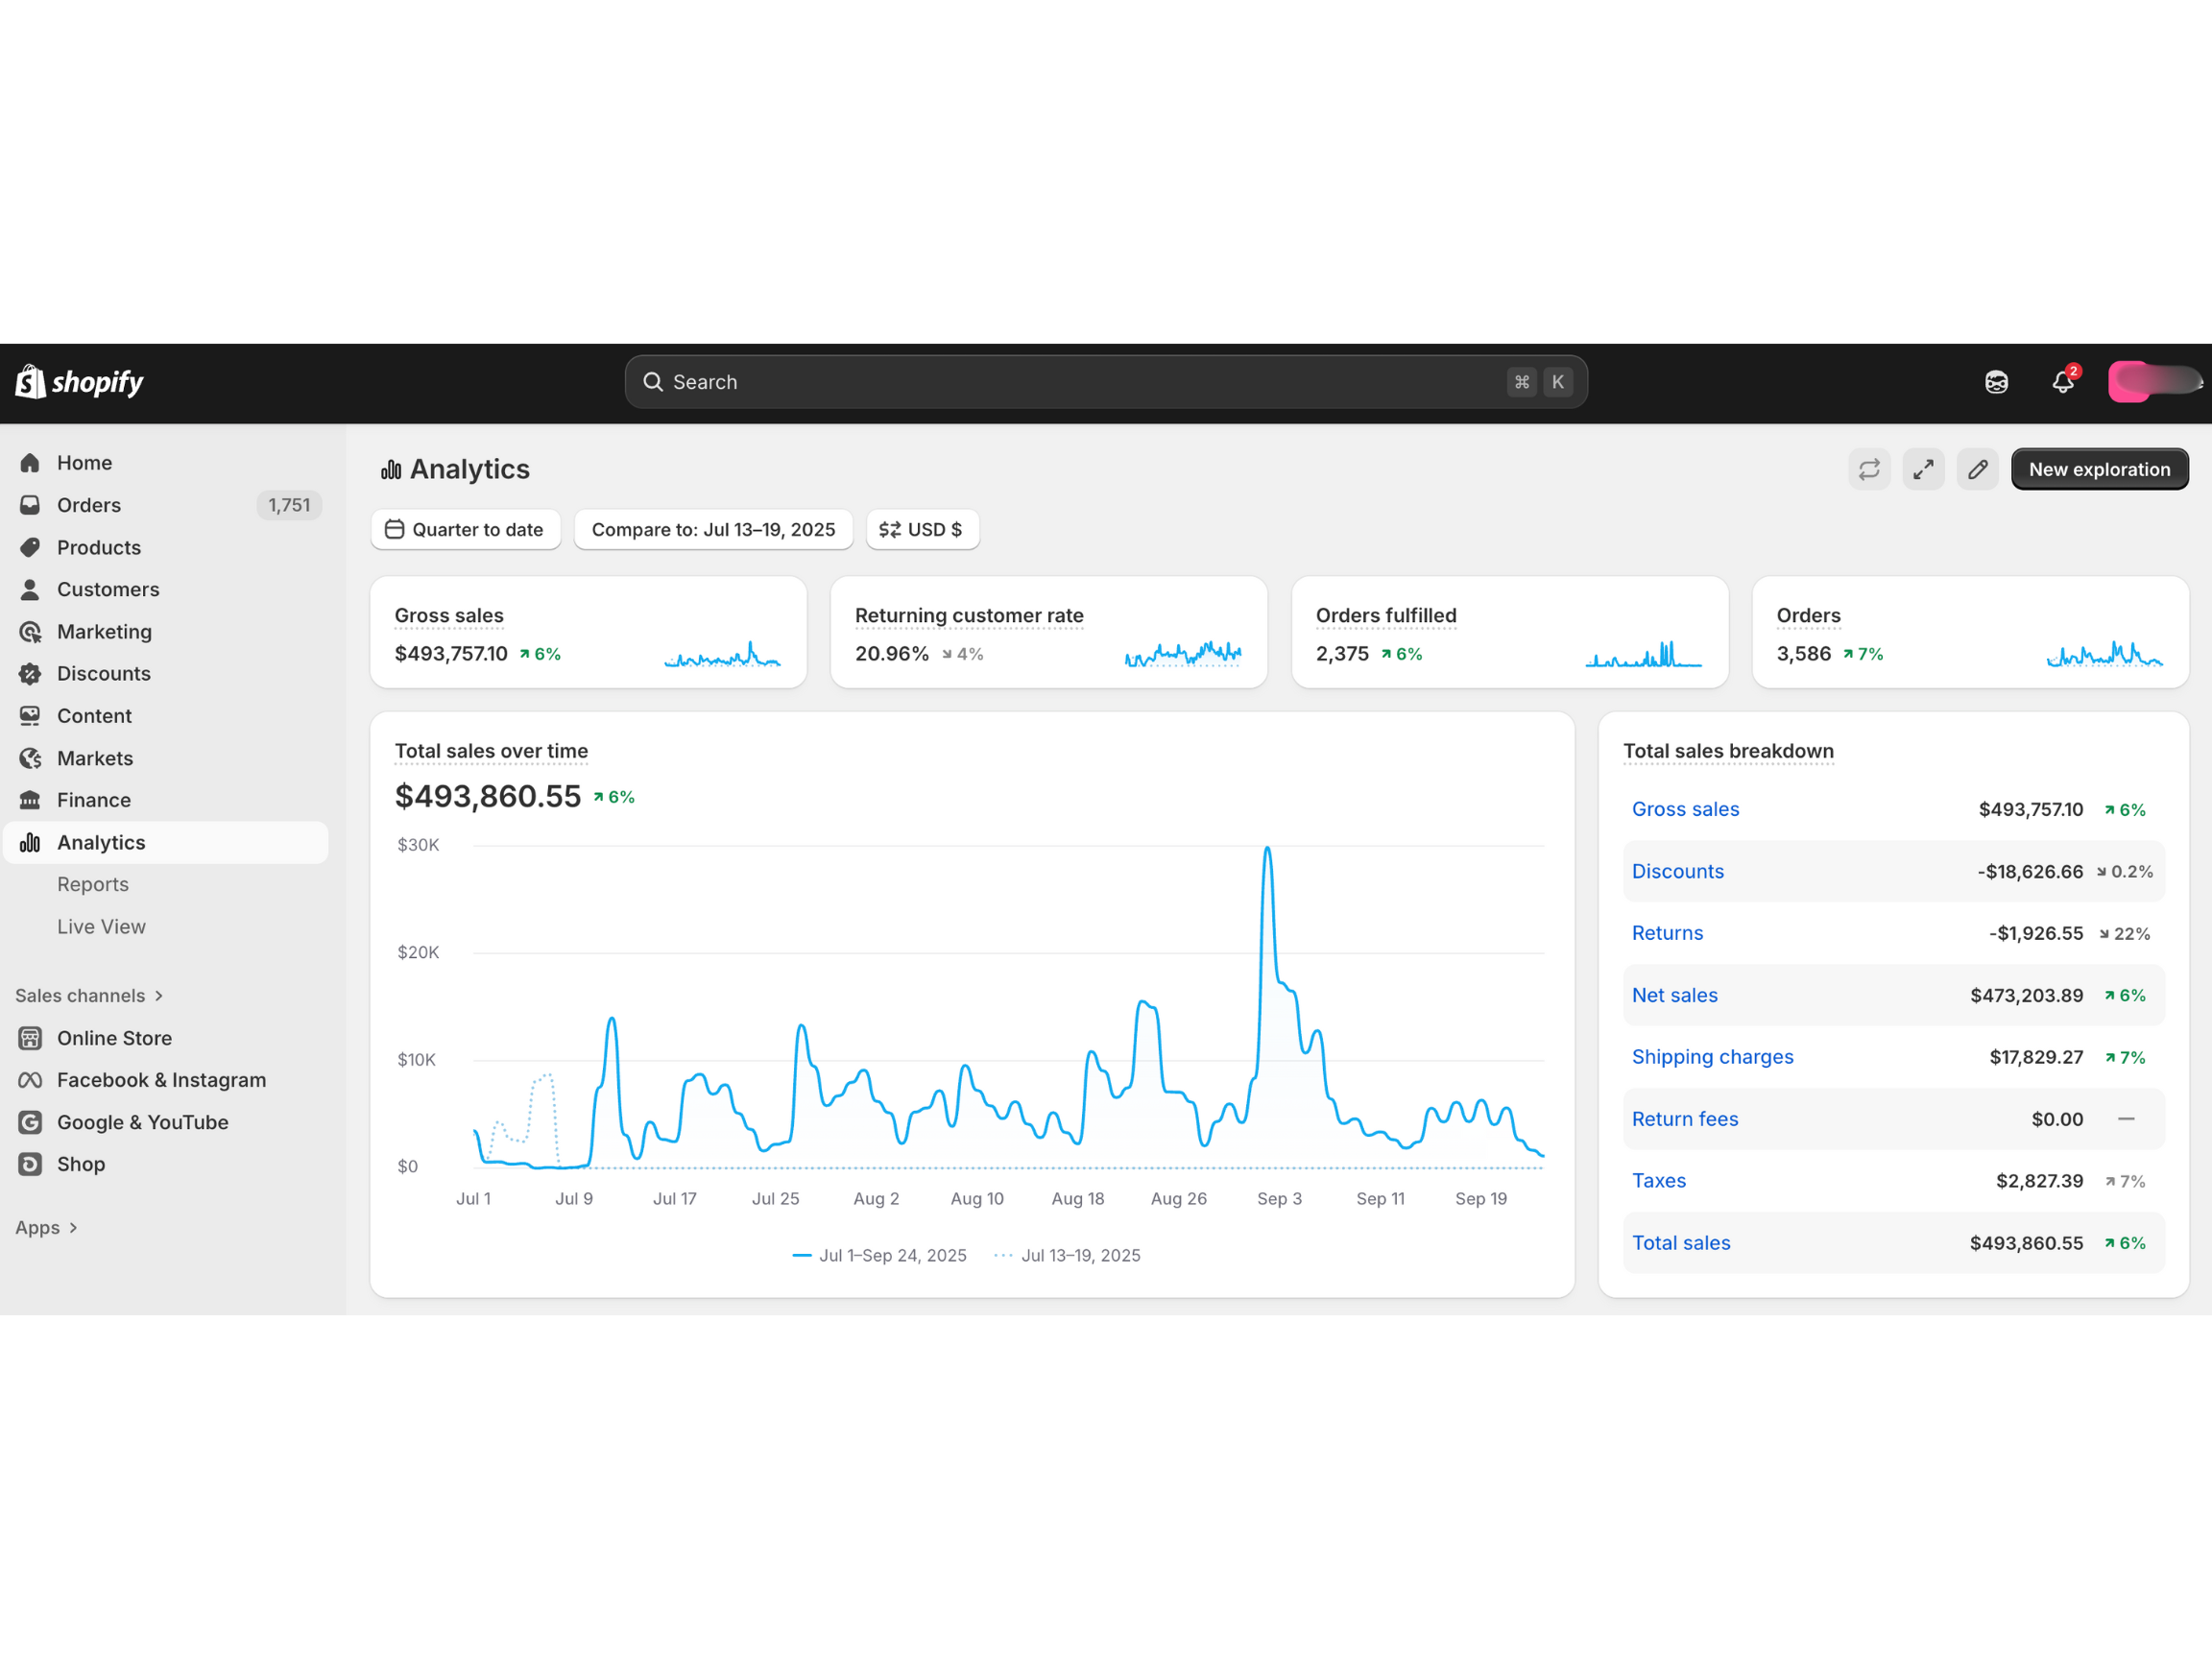
Task: Open Facebook & Instagram sales channel
Action: pos(161,1080)
